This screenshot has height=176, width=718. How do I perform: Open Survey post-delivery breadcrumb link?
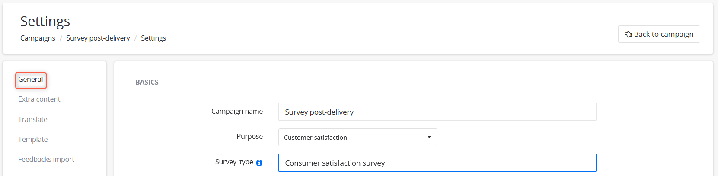click(98, 38)
